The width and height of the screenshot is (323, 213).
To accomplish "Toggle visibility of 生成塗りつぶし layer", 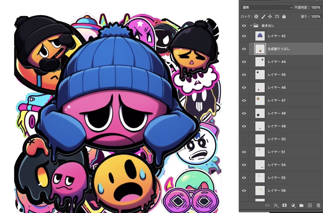I will pyautogui.click(x=244, y=49).
